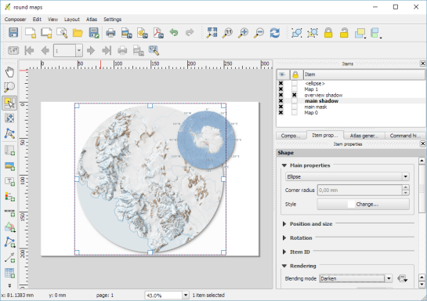
Task: Open data defined override for blending mode
Action: pos(402,278)
